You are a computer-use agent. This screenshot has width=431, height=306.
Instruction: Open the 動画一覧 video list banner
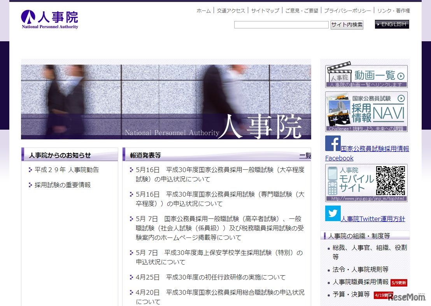[x=366, y=75]
